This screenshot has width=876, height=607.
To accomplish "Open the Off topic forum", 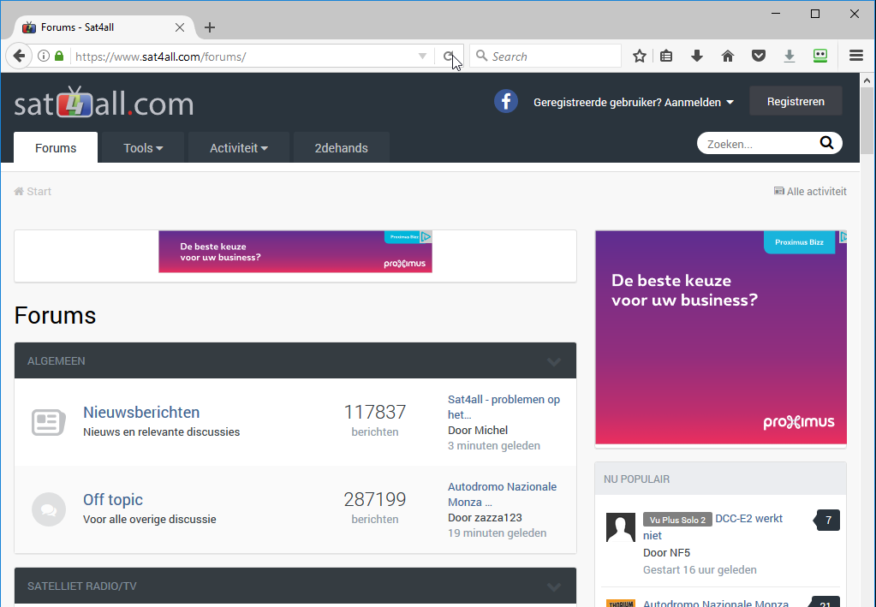I will (113, 500).
